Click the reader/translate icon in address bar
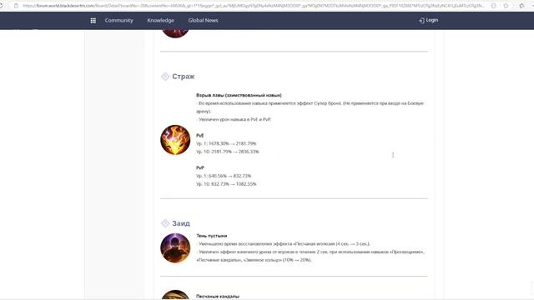Screen dimensions: 534x300 pos(493,6)
